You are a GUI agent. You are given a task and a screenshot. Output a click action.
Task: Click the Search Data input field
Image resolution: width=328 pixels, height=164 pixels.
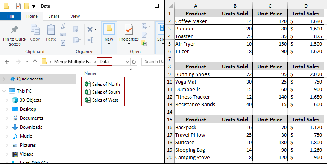click(154, 62)
